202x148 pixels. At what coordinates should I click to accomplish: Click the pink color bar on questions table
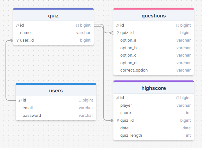click(x=154, y=9)
